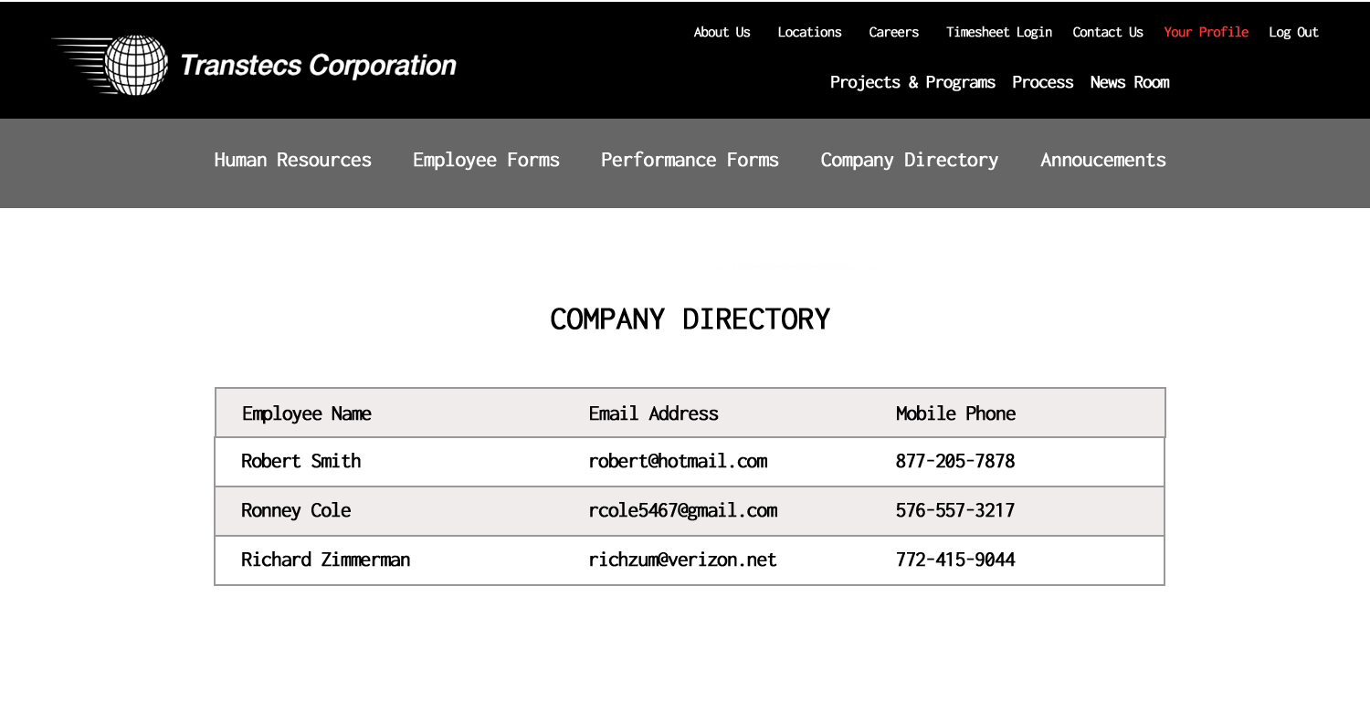The image size is (1370, 701).
Task: Select the Ronney Cole row name
Action: coord(296,510)
